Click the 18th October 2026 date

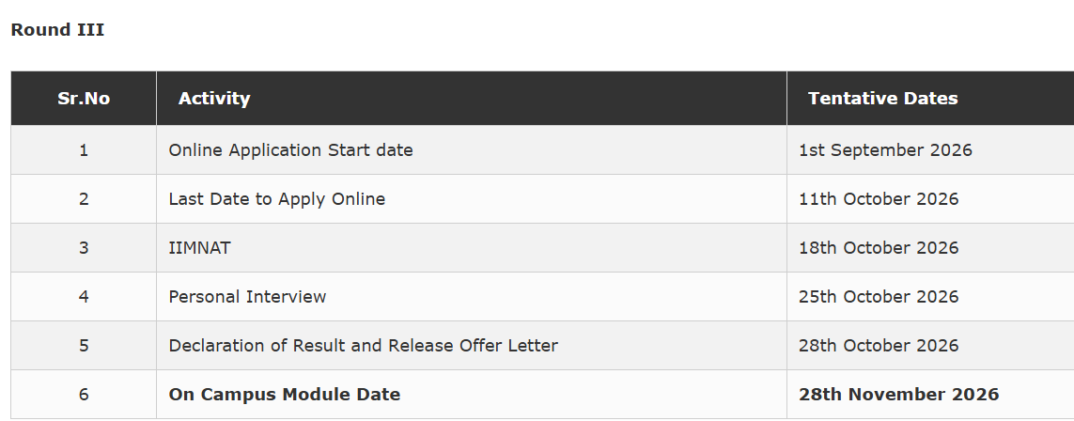pyautogui.click(x=879, y=248)
